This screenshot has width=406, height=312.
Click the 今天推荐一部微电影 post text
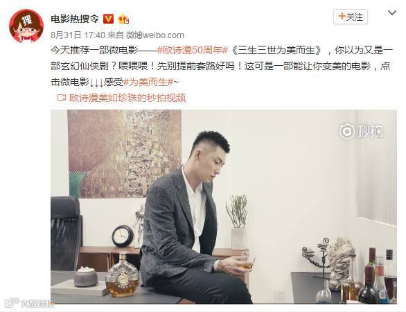(94, 50)
